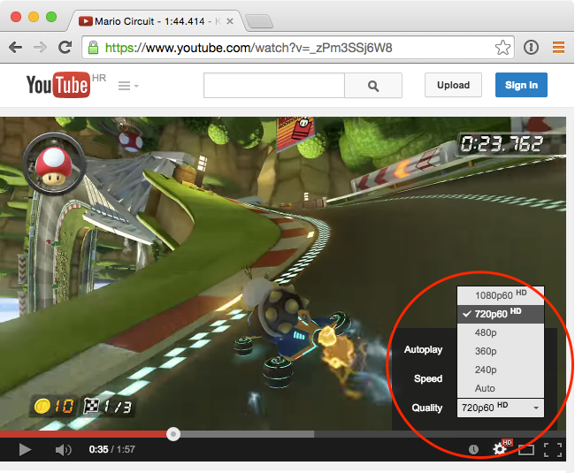This screenshot has height=473, width=575.
Task: Select 480p quality
Action: click(x=501, y=332)
